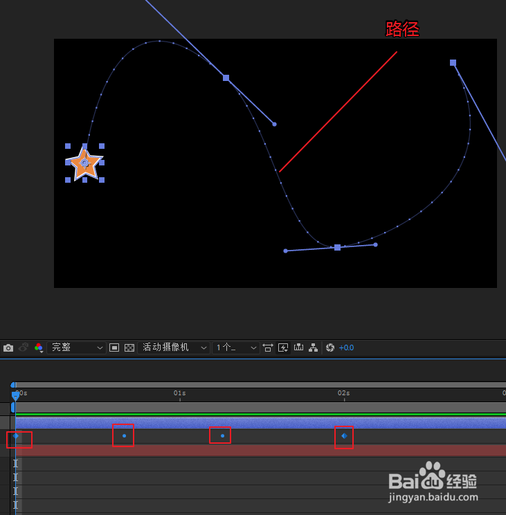Toggle the pixel aspect ratio correction icon
This screenshot has width=506, height=515.
pos(268,347)
